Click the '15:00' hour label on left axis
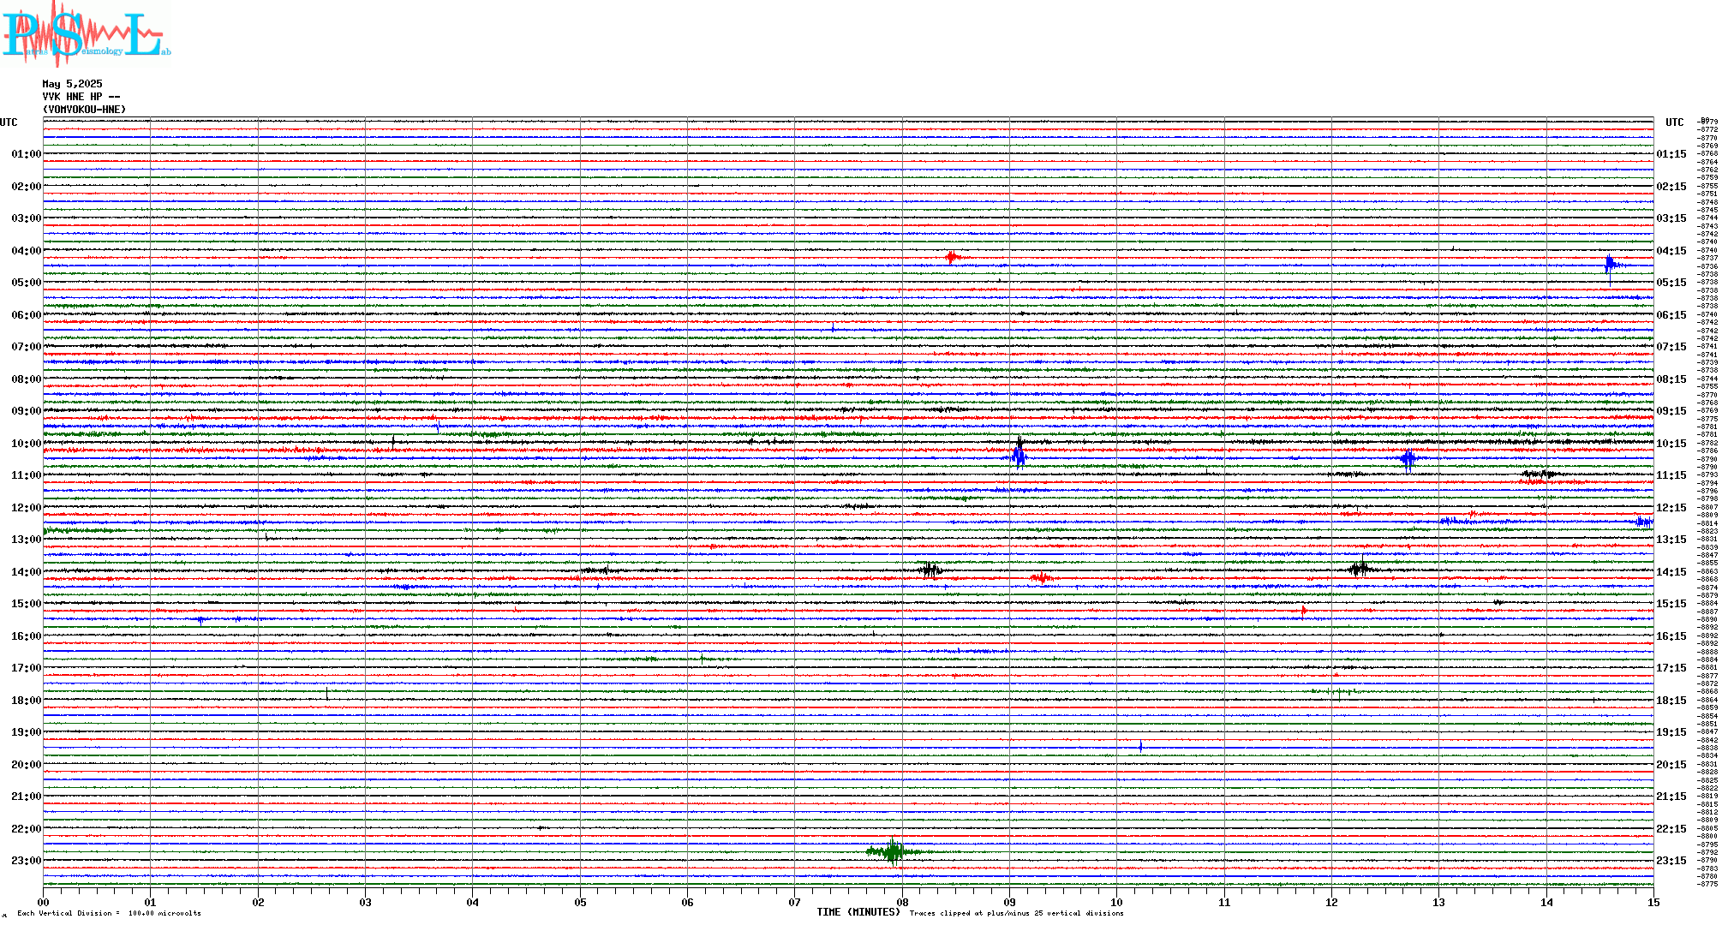This screenshot has width=1722, height=925. pyautogui.click(x=26, y=604)
